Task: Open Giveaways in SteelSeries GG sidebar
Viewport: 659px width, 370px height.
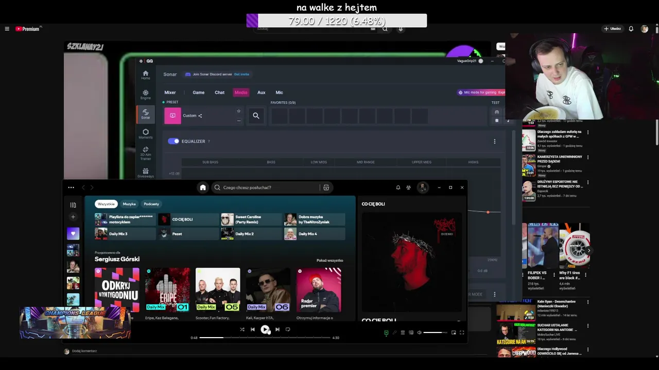Action: click(146, 173)
